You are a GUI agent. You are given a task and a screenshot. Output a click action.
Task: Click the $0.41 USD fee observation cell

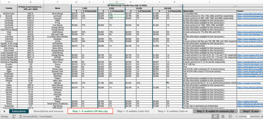[x=210, y=64]
